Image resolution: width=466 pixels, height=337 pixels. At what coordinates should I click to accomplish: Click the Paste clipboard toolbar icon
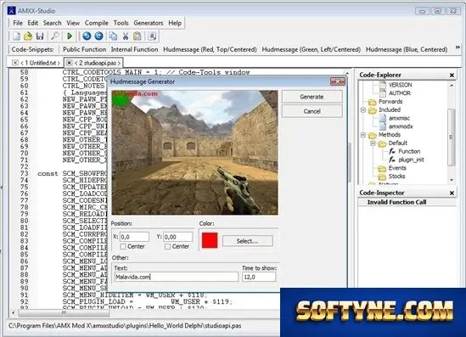138,37
